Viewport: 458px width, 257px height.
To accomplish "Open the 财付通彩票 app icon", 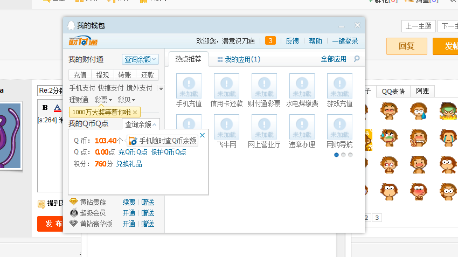I will (x=264, y=86).
